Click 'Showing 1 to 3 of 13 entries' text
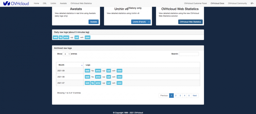256x114 pixels. point(69,93)
